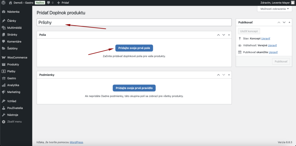Open the comments bubble icon in admin bar

click(48, 3)
